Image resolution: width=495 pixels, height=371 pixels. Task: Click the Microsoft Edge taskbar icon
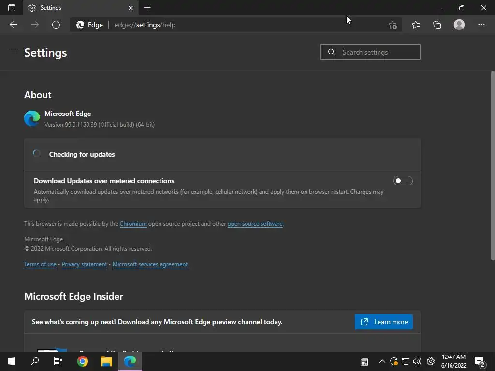click(x=130, y=361)
